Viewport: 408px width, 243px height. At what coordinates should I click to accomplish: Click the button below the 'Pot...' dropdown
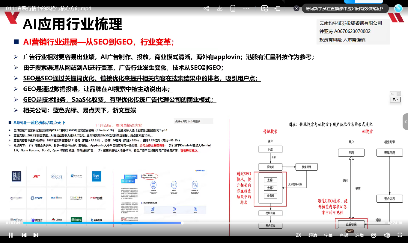tap(395, 99)
